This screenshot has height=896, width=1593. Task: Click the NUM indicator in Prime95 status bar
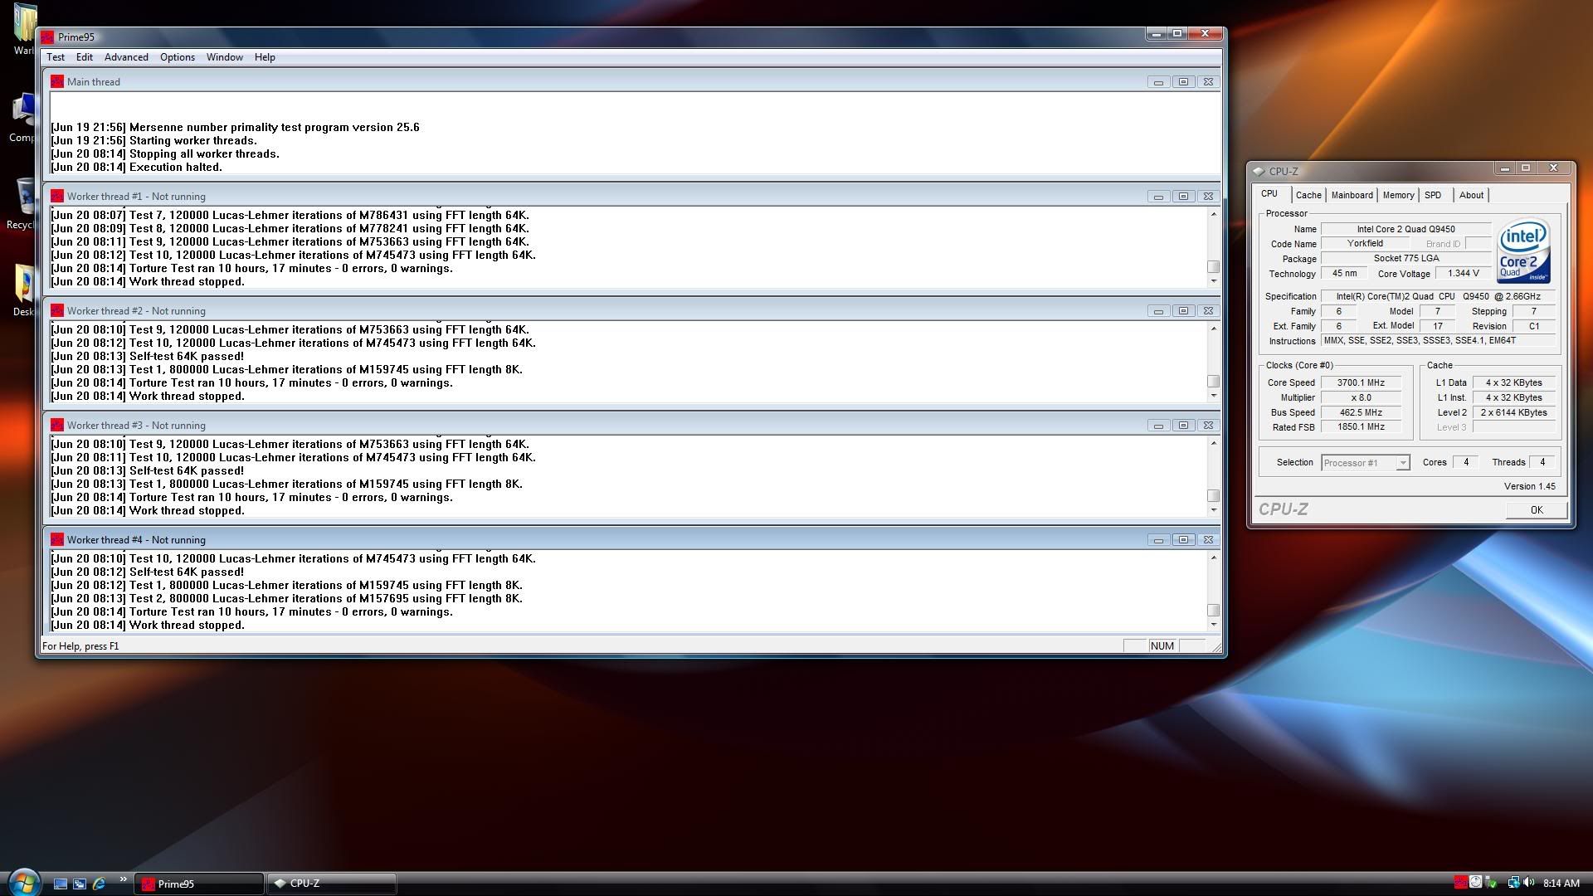pyautogui.click(x=1162, y=646)
